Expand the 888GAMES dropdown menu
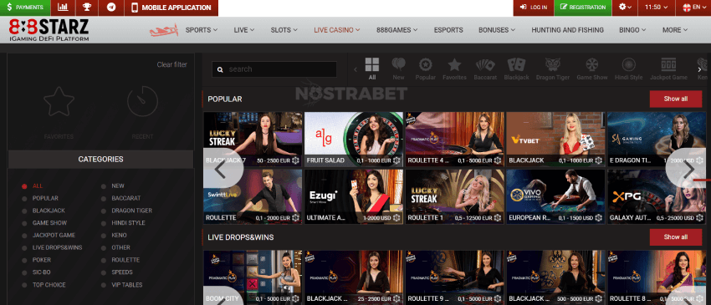 coord(397,30)
